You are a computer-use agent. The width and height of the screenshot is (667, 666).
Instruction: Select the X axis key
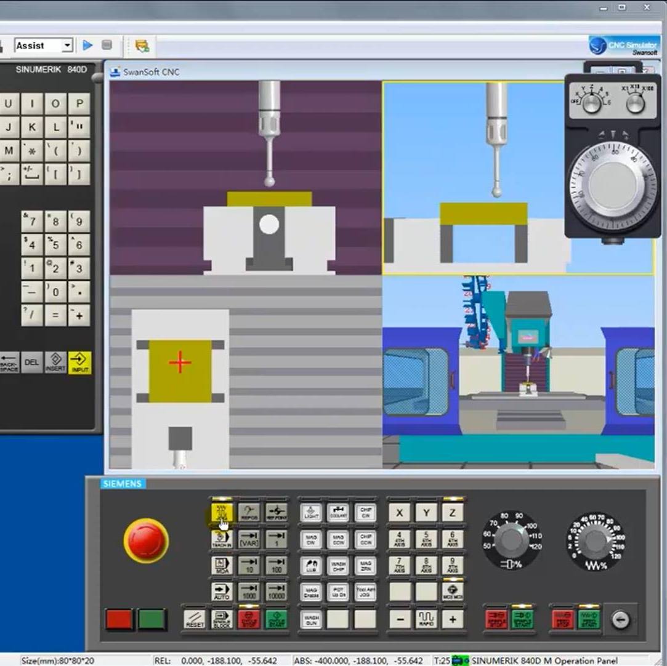coord(400,513)
